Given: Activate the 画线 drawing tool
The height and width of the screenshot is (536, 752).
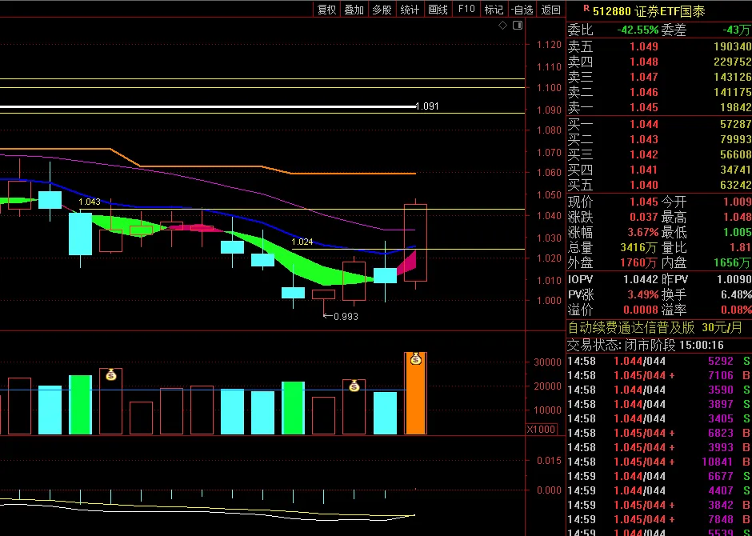Looking at the screenshot, I should point(438,10).
